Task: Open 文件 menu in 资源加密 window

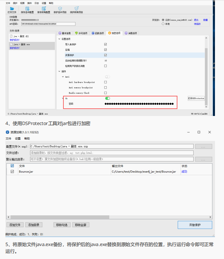Action: (x=8, y=139)
